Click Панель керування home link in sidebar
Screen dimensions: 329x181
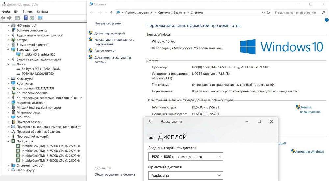point(108,23)
